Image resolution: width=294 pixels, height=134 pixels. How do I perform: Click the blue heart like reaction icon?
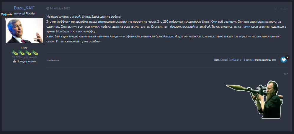pyautogui.click(x=284, y=60)
